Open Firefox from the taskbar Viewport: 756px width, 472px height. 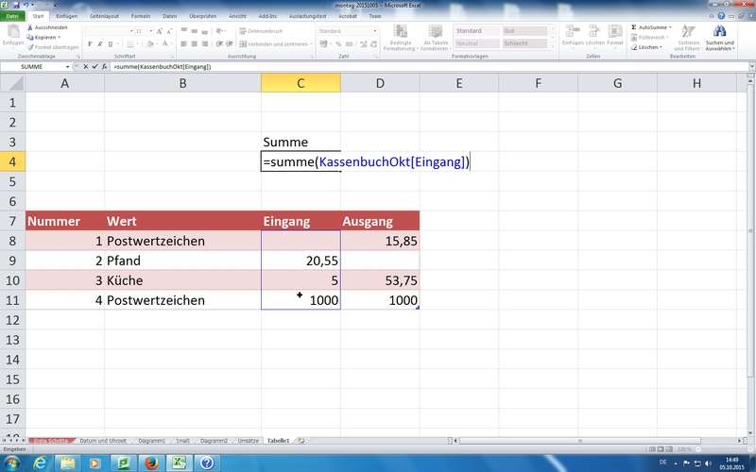150,463
